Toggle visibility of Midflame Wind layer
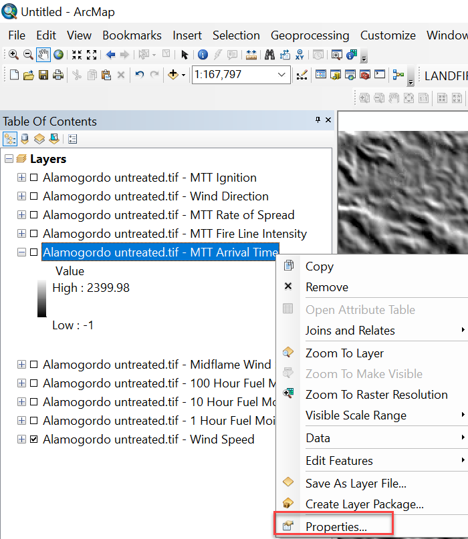This screenshot has width=468, height=539. (x=33, y=365)
